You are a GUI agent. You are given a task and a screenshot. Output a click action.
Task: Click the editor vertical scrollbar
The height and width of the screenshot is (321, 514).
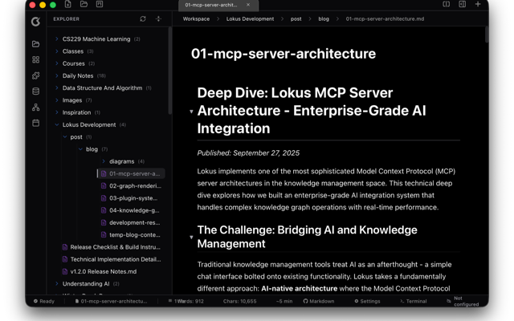click(486, 35)
